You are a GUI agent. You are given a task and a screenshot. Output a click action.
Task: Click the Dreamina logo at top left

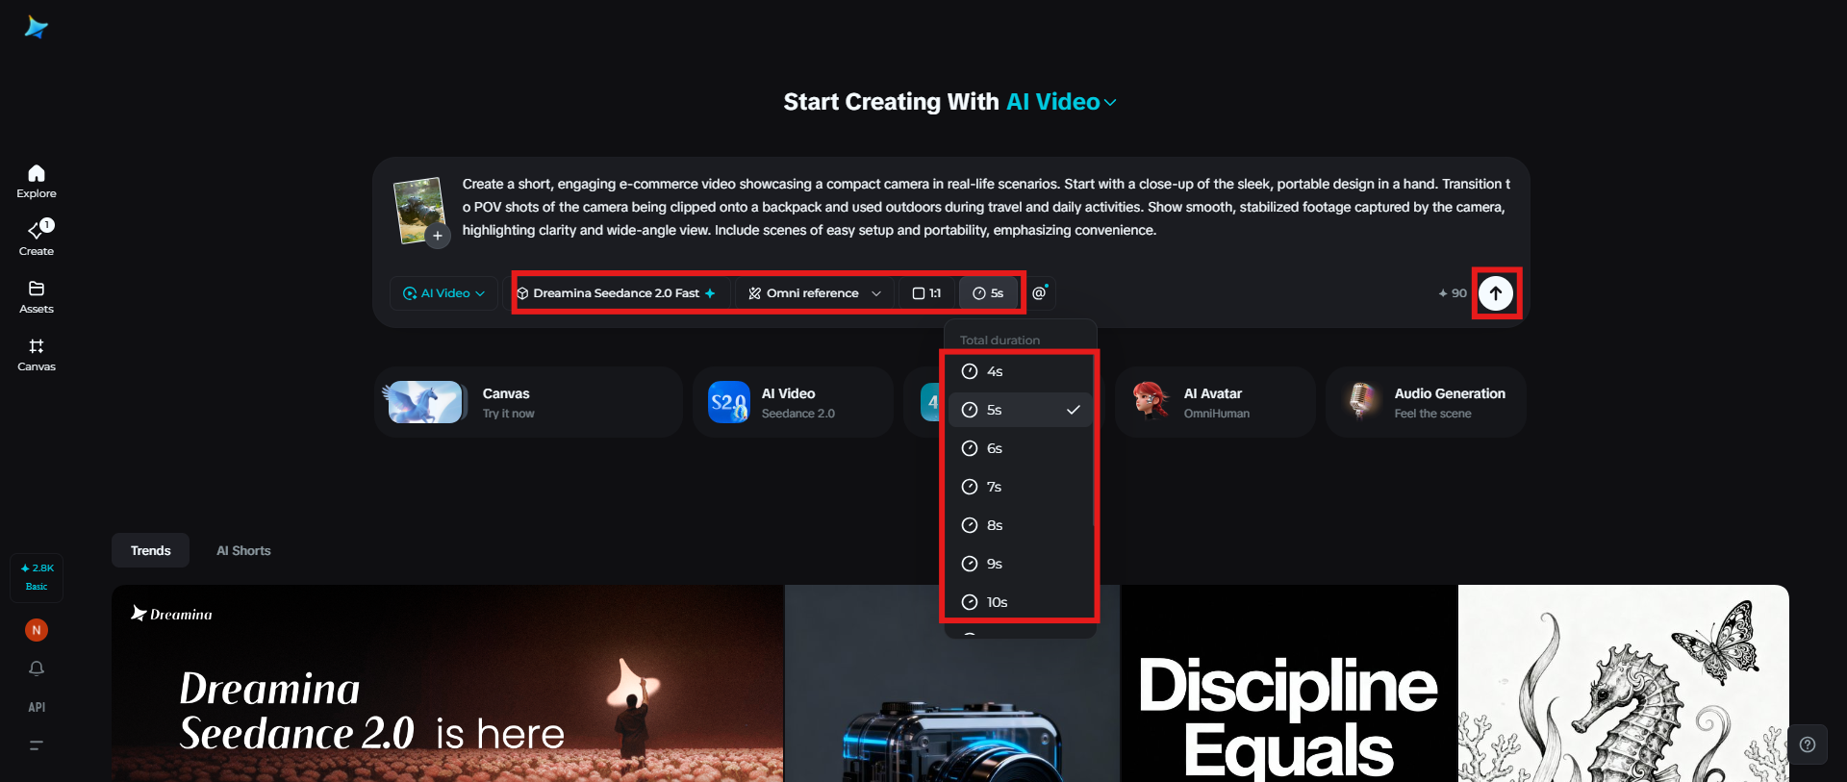37,27
